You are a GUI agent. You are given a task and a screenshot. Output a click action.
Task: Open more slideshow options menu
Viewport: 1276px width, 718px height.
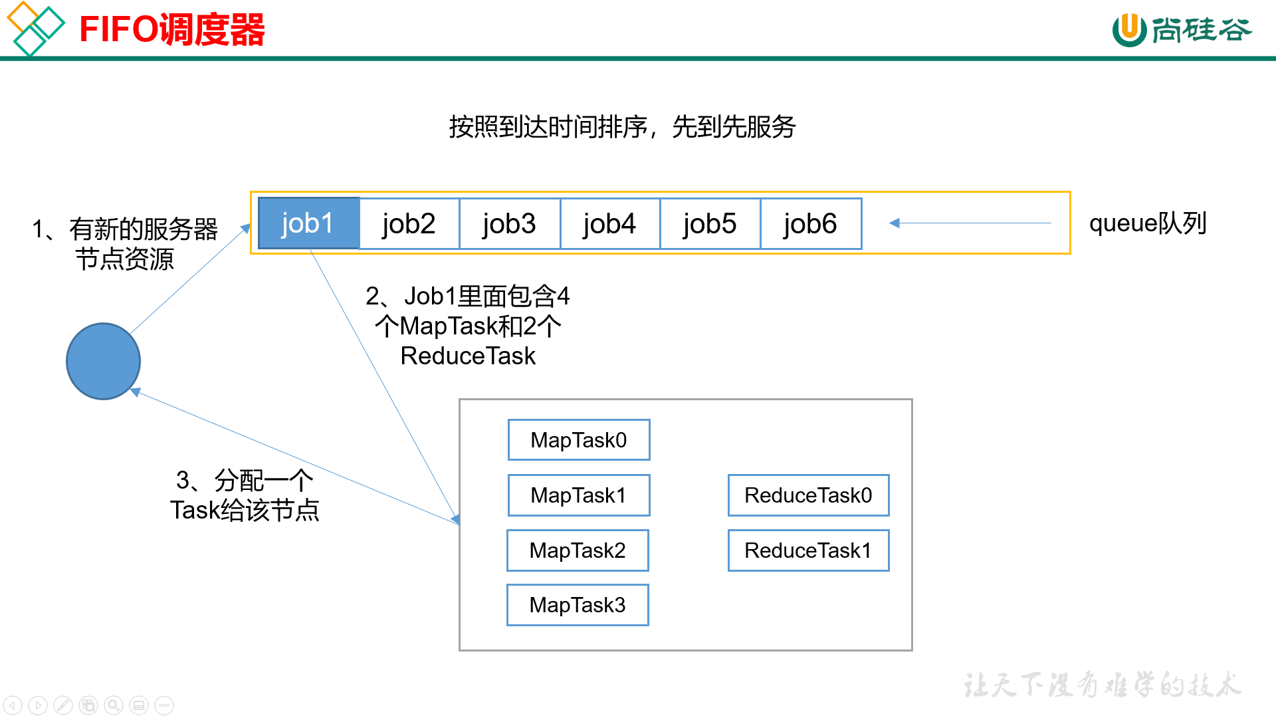tap(164, 705)
